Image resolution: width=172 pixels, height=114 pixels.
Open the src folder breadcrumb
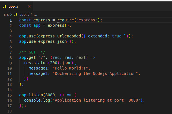(6, 14)
